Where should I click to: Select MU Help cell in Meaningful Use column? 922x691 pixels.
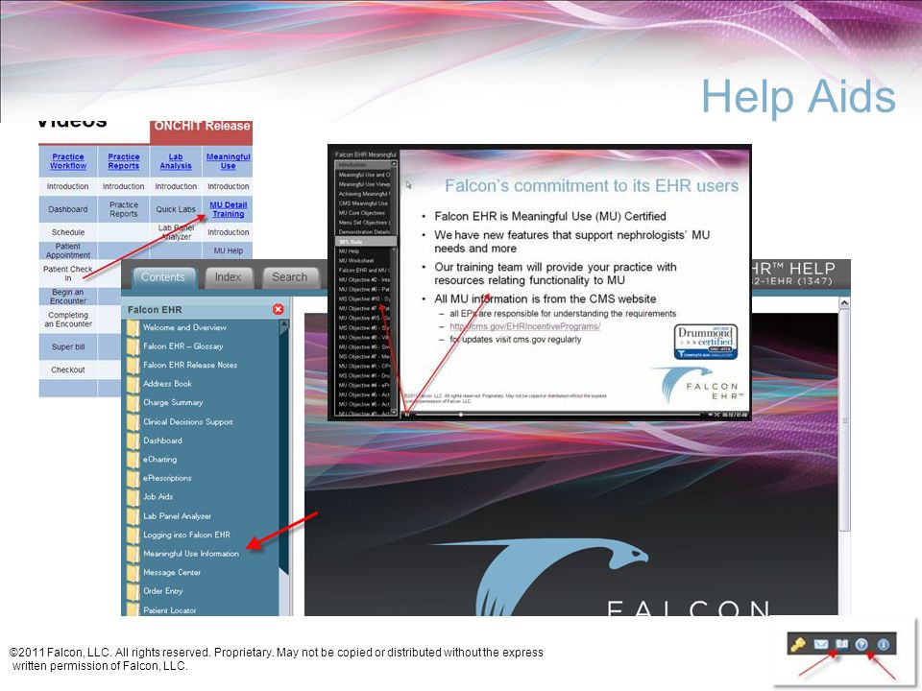click(x=229, y=250)
